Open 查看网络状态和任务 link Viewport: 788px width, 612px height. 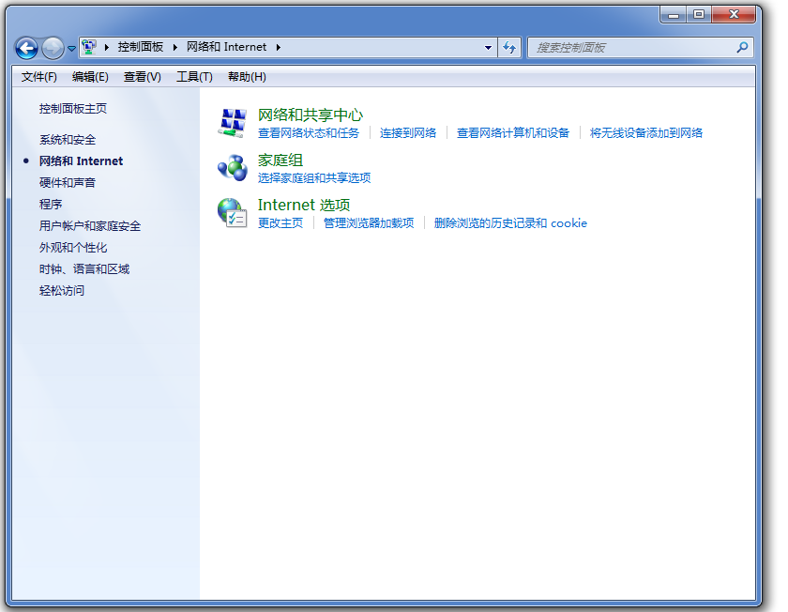tap(309, 133)
